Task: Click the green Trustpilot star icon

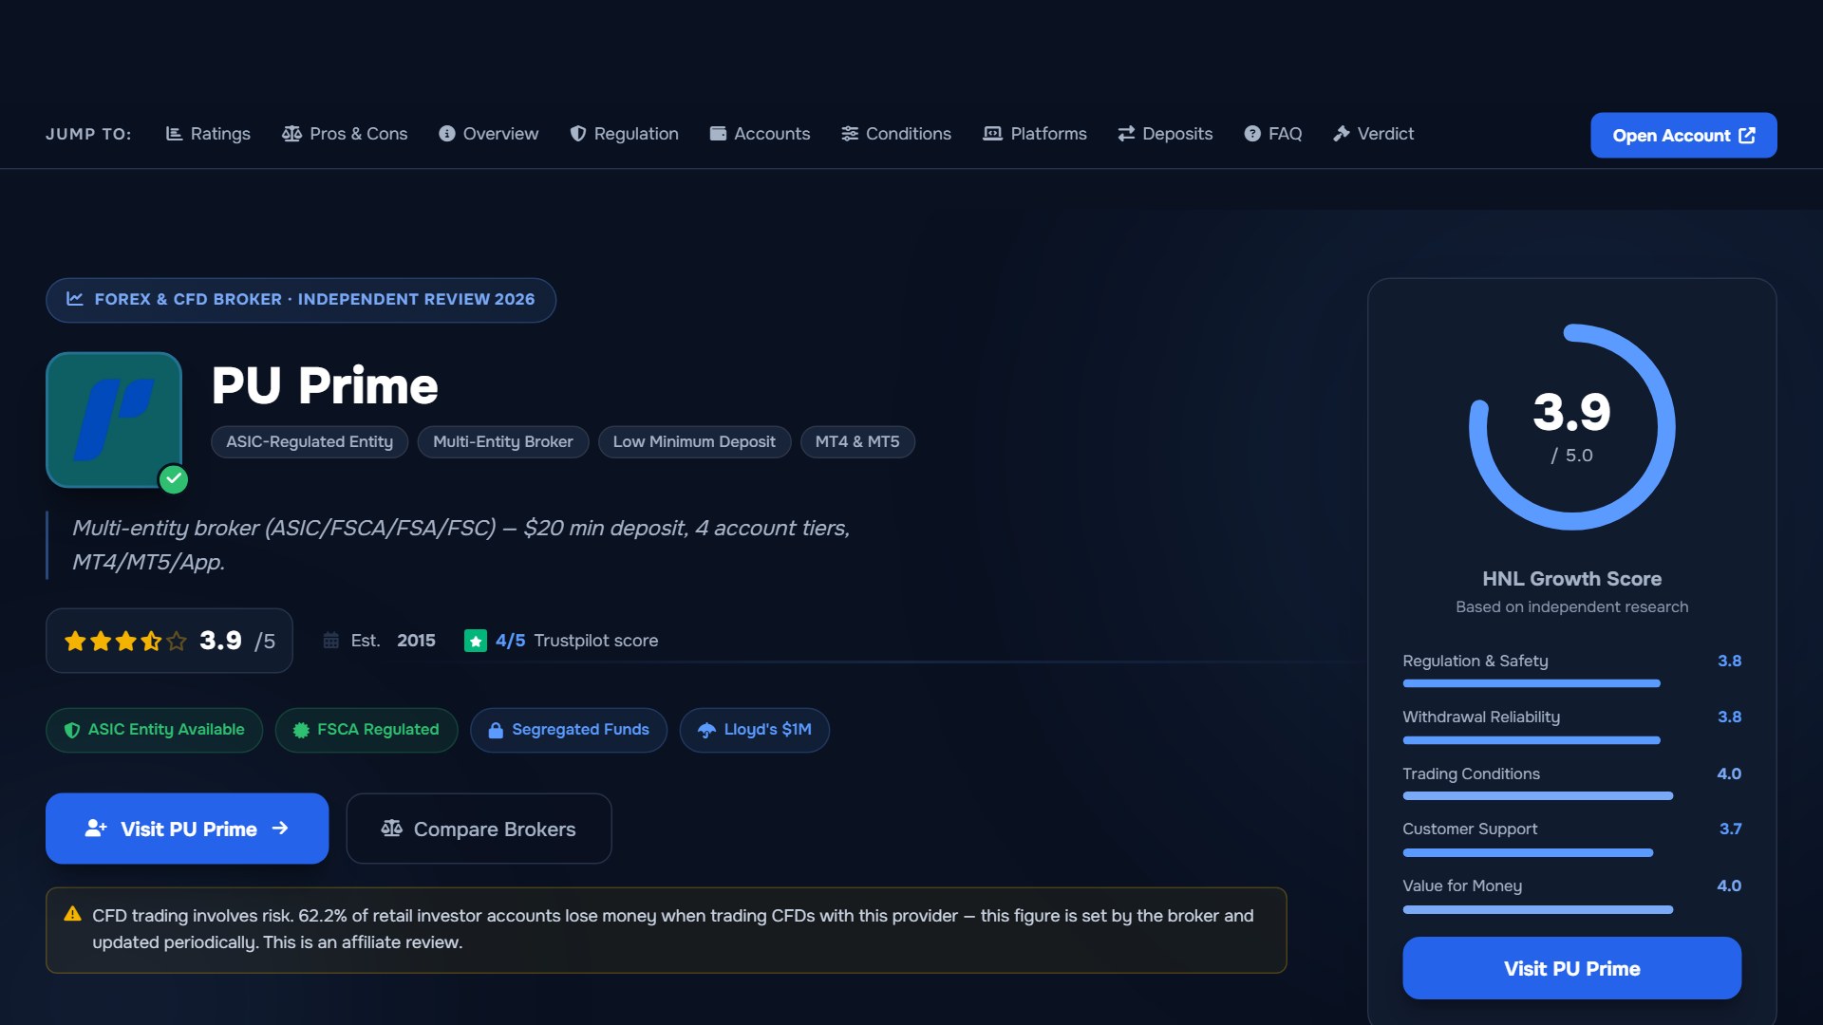Action: click(x=475, y=642)
